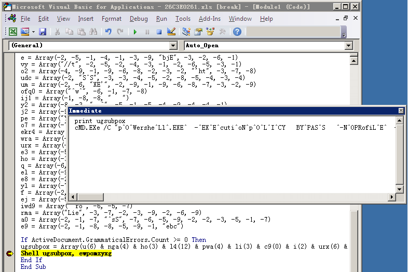Click the View Microsoft Excel icon
Viewport: 408px width, 272px height.
pos(13,32)
